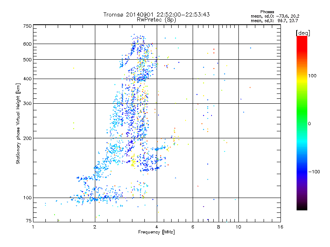The image size is (330, 247).
Task: Click the y-axis tick label '100'
Action: [x=27, y=198]
